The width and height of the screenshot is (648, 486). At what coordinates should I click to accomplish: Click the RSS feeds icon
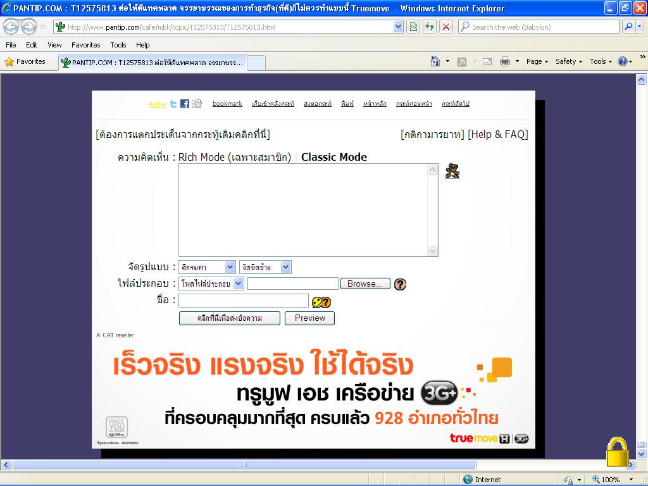(x=462, y=61)
